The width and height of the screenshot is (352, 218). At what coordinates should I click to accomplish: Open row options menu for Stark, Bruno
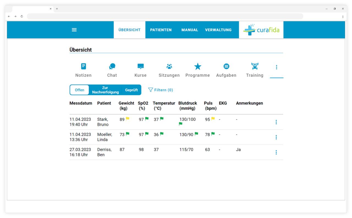276,122
